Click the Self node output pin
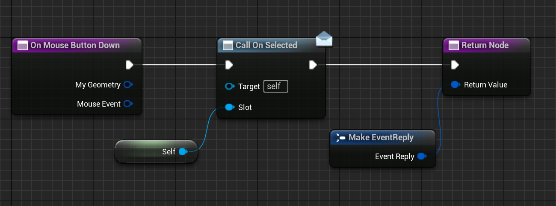The height and width of the screenshot is (206, 556). click(183, 151)
